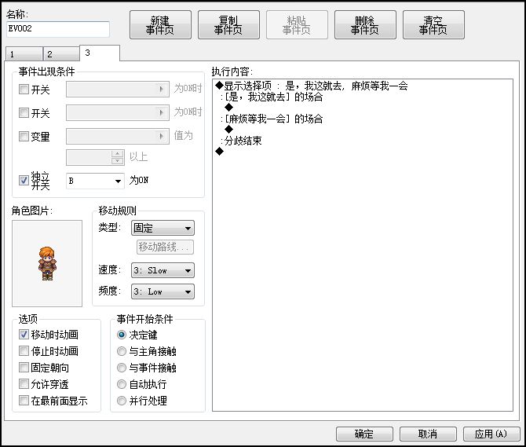Uncheck the 独立开关 condition checkbox

[24, 180]
